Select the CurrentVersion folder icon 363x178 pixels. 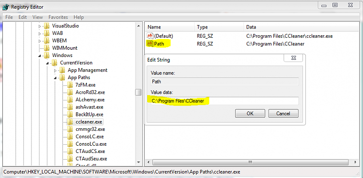55,63
